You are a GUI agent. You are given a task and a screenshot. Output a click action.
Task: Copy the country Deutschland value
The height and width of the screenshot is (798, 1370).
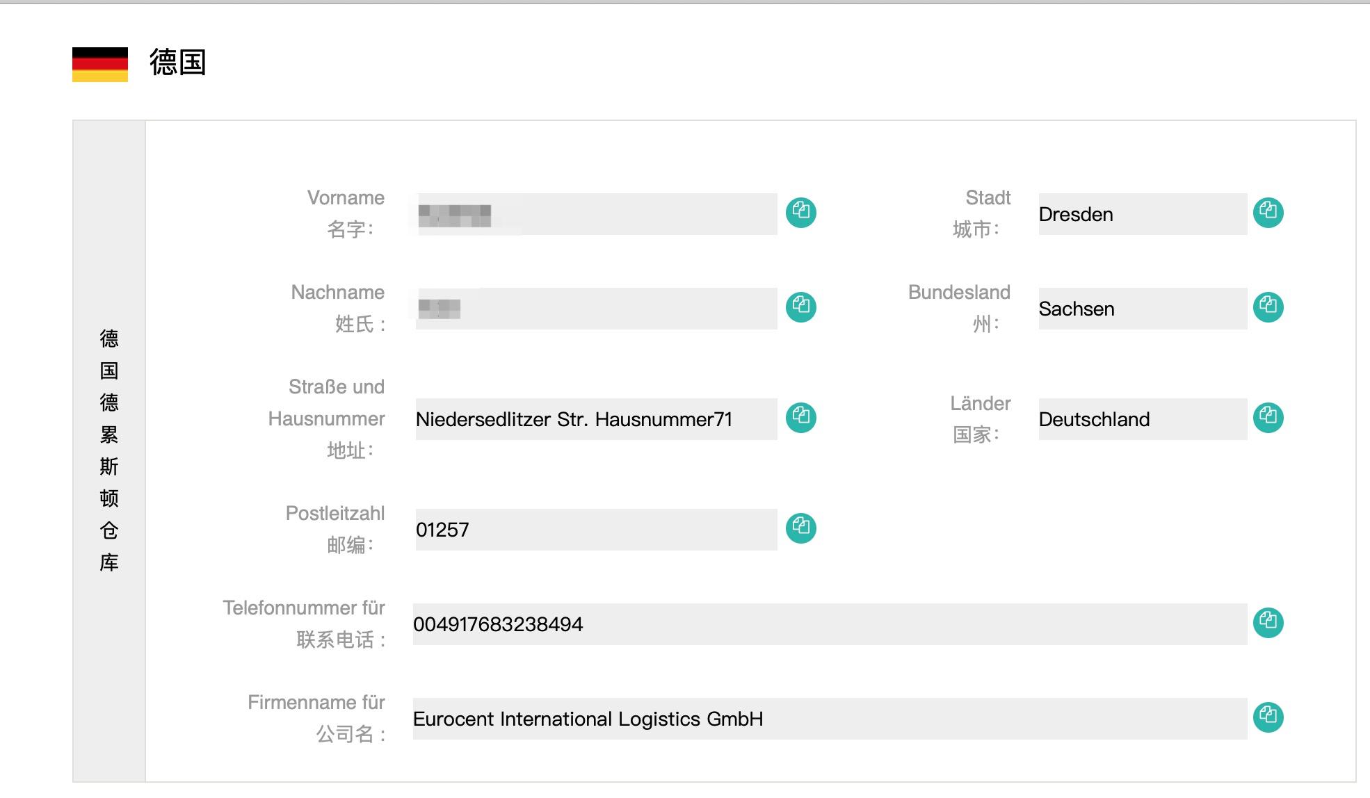point(1268,417)
